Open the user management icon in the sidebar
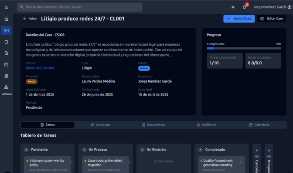 [7, 87]
